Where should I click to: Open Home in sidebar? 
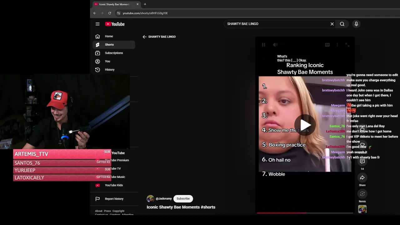pyautogui.click(x=114, y=36)
